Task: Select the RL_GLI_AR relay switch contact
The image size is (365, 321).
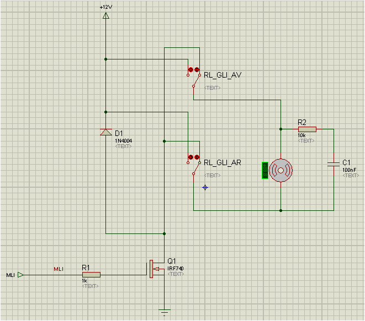Action: pyautogui.click(x=193, y=165)
